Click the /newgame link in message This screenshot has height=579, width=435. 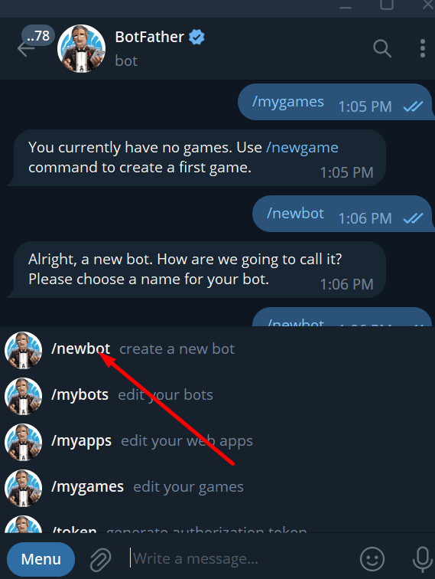(302, 148)
